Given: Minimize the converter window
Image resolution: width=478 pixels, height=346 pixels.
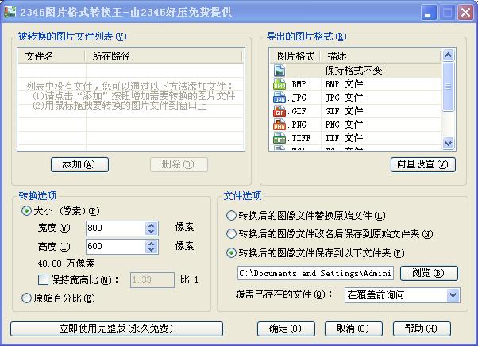Looking at the screenshot, I should click(428, 13).
